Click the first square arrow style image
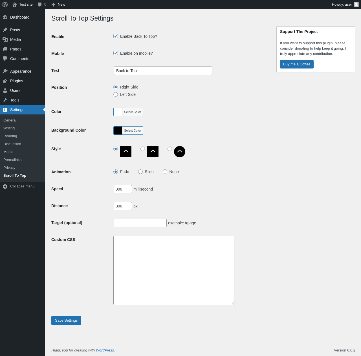The width and height of the screenshot is (361, 356). pyautogui.click(x=126, y=152)
